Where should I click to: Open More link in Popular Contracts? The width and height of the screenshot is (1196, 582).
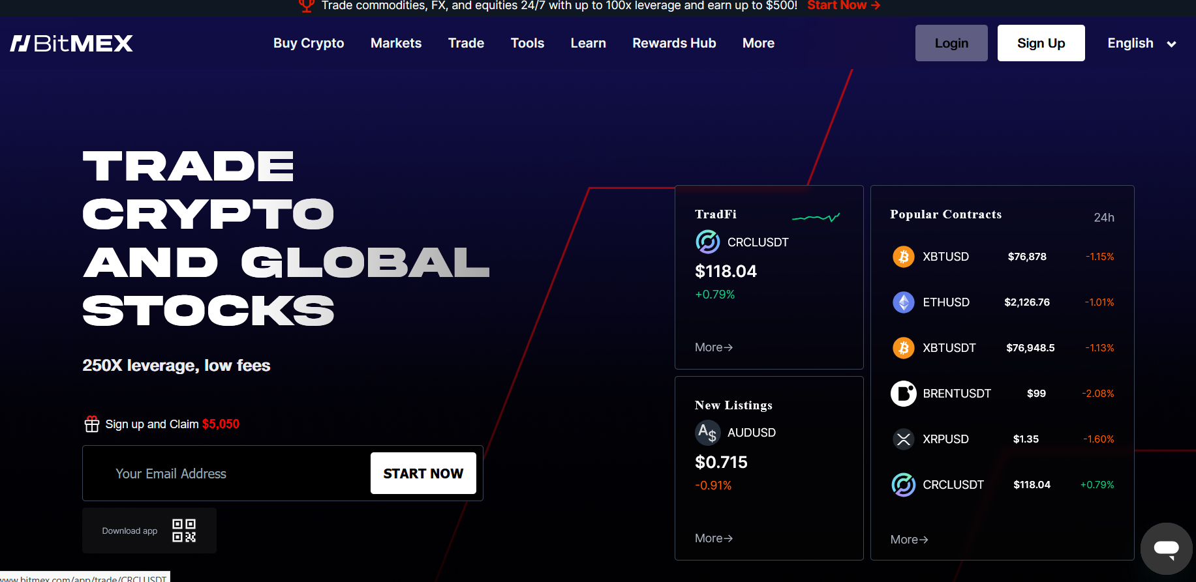[910, 540]
